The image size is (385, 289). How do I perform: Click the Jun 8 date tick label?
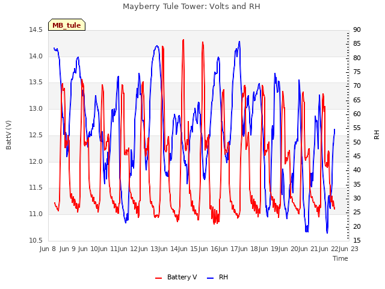click(x=48, y=249)
